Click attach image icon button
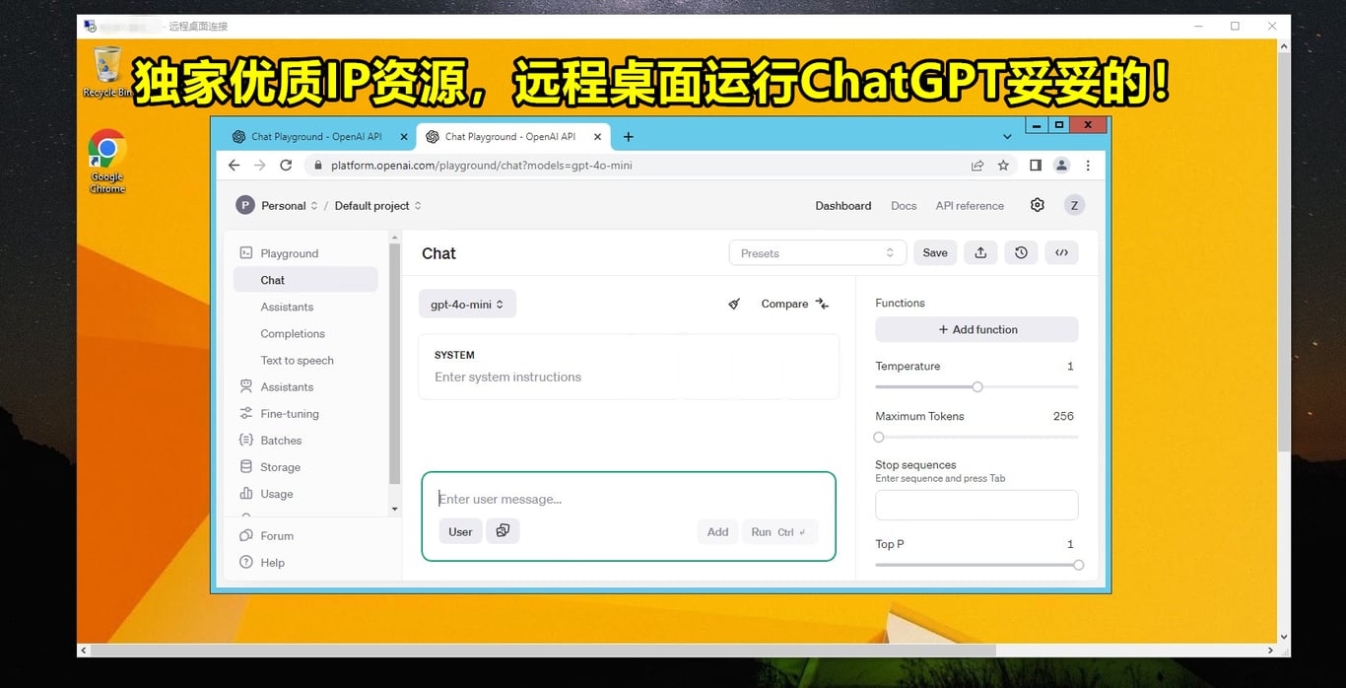This screenshot has height=688, width=1346. click(x=503, y=531)
